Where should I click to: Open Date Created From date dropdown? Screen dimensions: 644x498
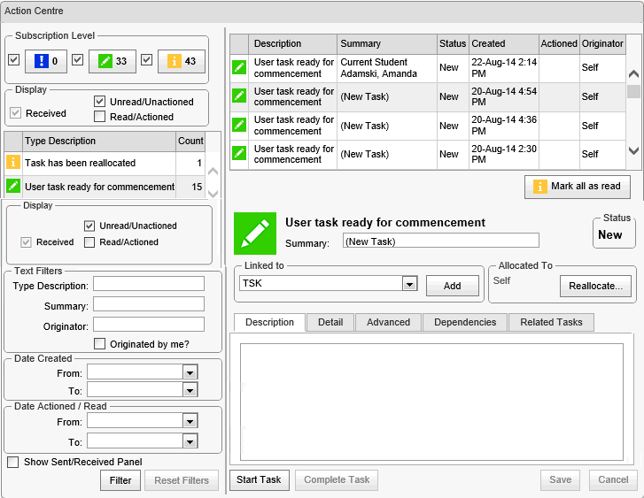pos(190,372)
